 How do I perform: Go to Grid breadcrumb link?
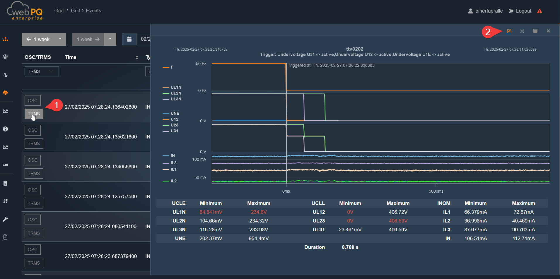click(59, 11)
